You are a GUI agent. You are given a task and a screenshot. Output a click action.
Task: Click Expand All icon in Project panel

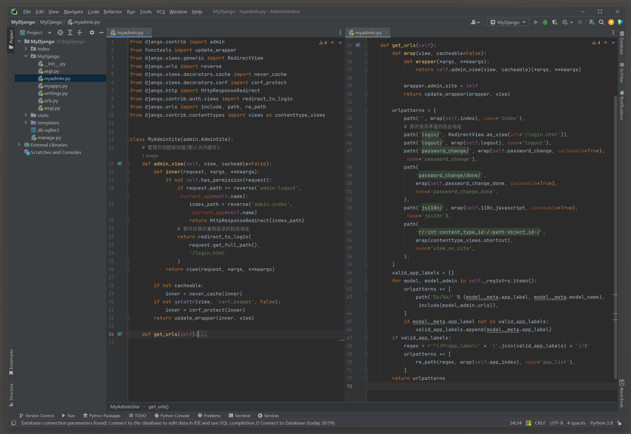[x=70, y=32]
